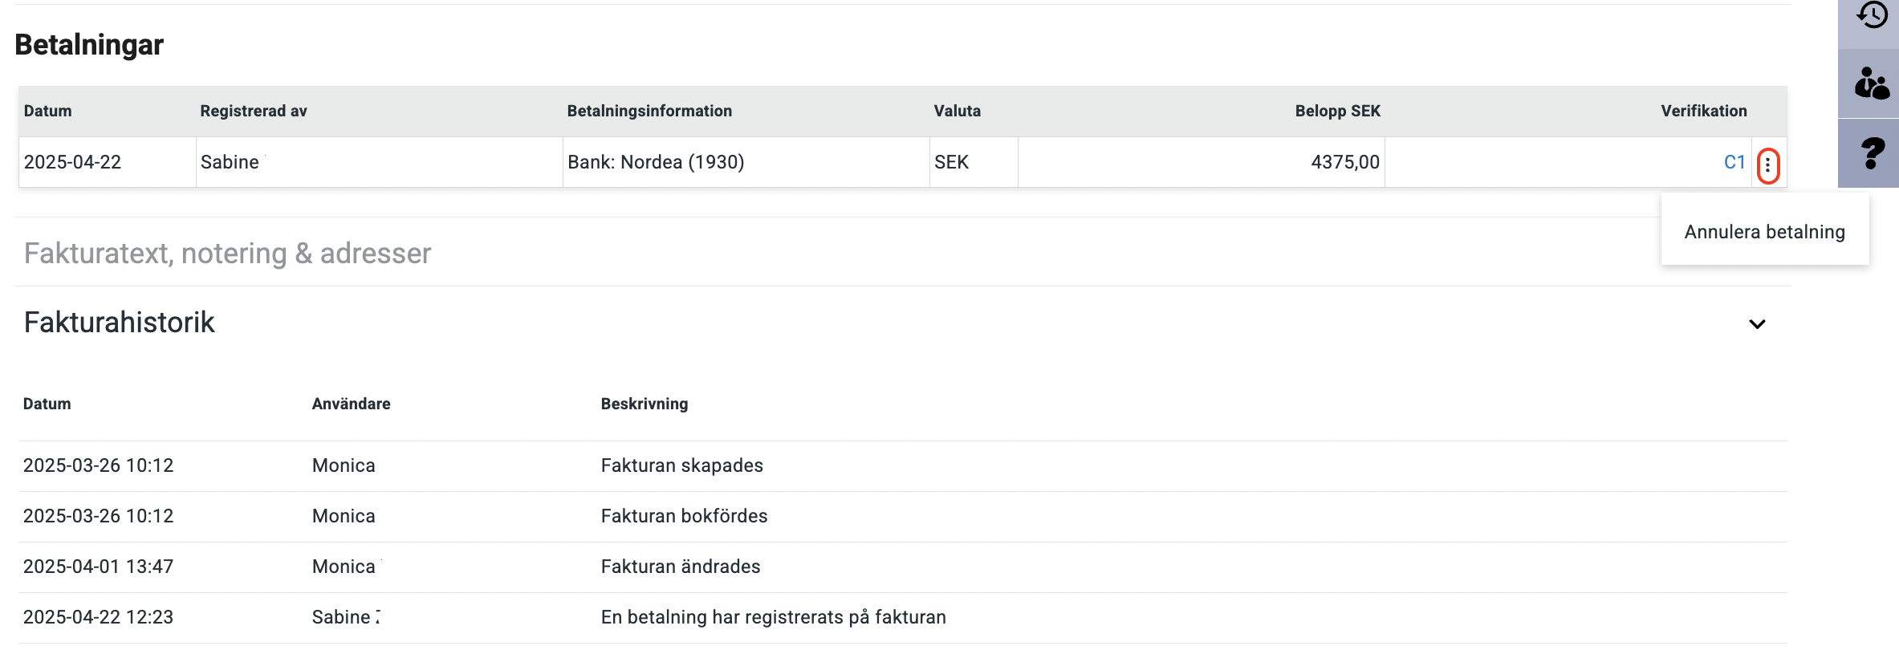Screen dimensions: 1899x650
Task: Open the invoice history clock icon
Action: [1870, 14]
